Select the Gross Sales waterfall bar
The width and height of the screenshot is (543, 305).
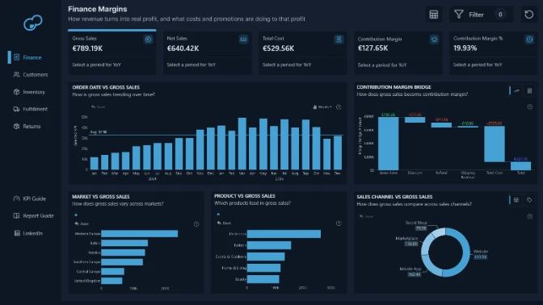(388, 144)
